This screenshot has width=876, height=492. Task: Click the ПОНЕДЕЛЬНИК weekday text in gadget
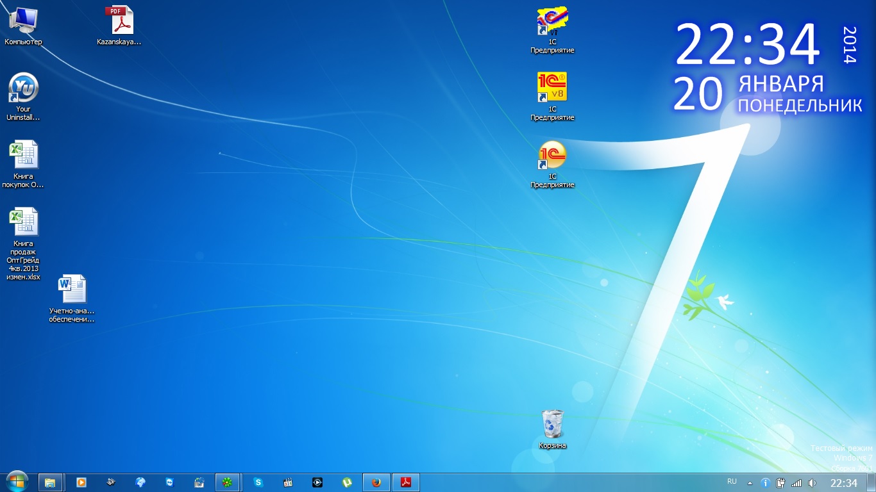[x=800, y=105]
